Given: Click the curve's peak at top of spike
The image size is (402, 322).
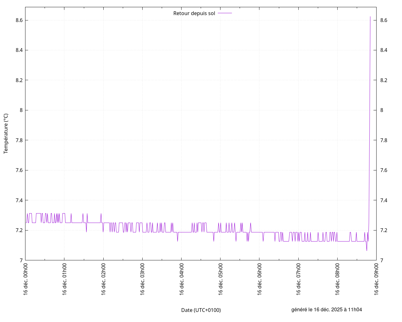Looking at the screenshot, I should pos(370,17).
